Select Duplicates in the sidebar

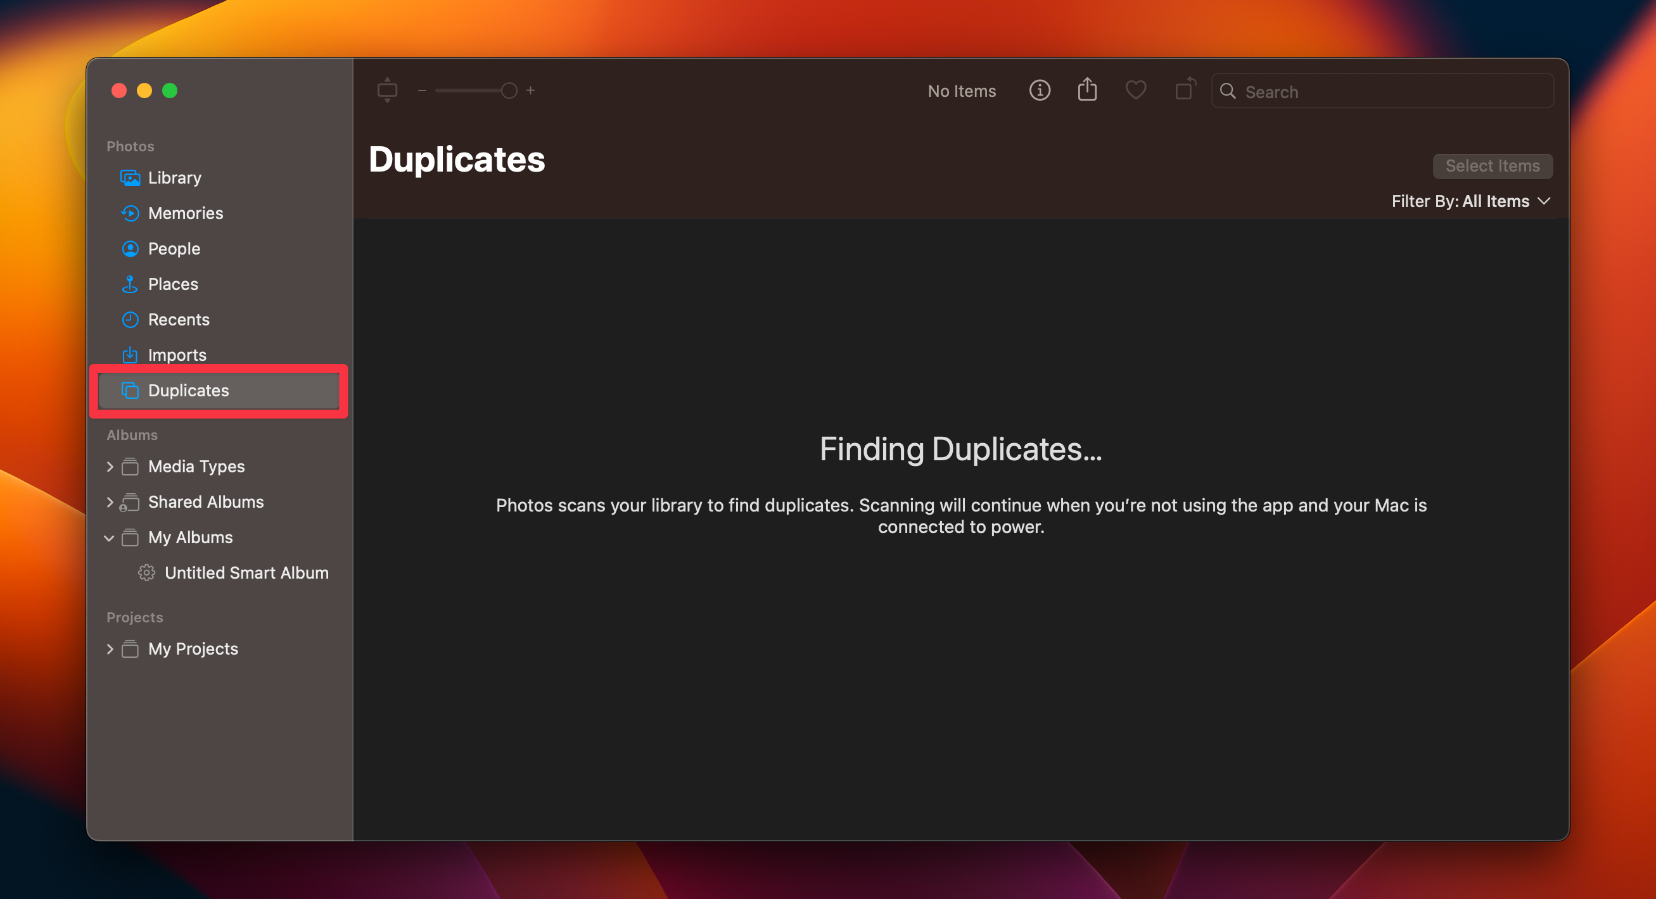188,390
